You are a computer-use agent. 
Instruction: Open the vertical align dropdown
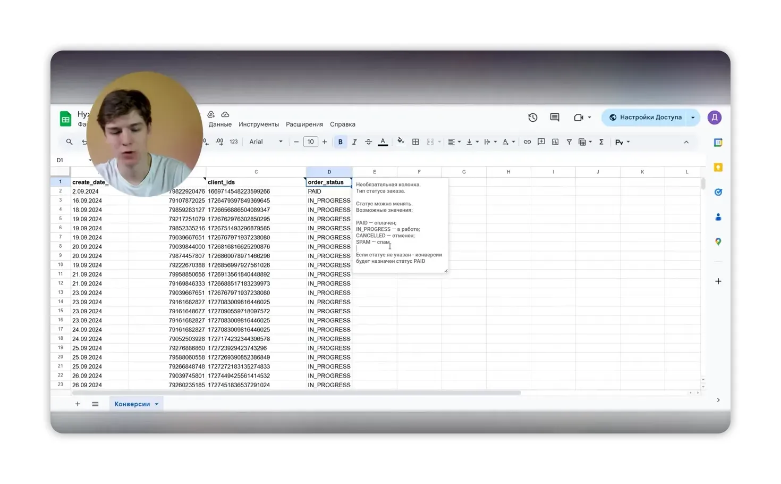pyautogui.click(x=472, y=142)
